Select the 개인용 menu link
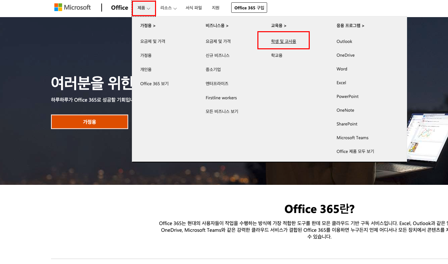Screen dimensions: 448x264 146,69
